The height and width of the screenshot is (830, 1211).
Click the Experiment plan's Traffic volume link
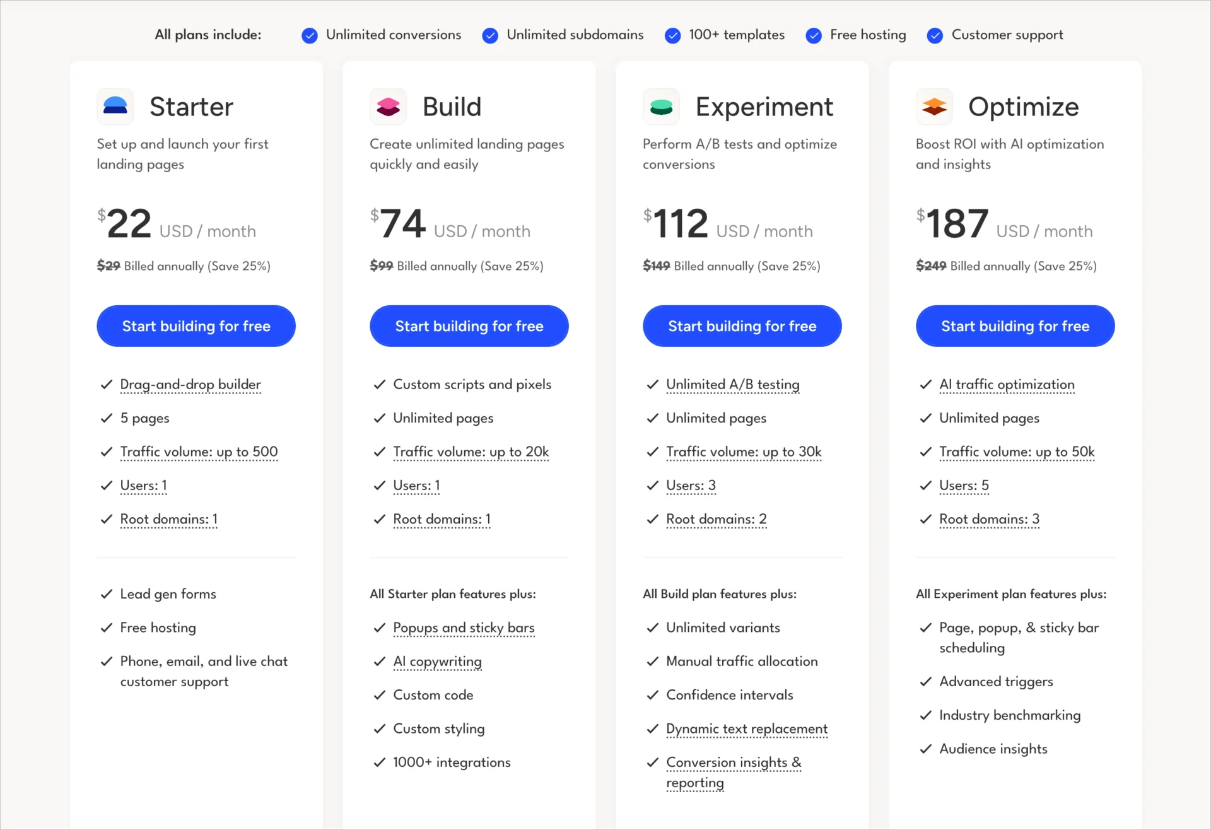pos(744,452)
